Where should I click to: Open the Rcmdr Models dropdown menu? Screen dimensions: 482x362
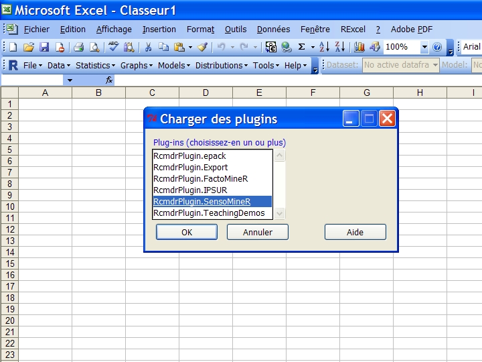click(x=174, y=65)
